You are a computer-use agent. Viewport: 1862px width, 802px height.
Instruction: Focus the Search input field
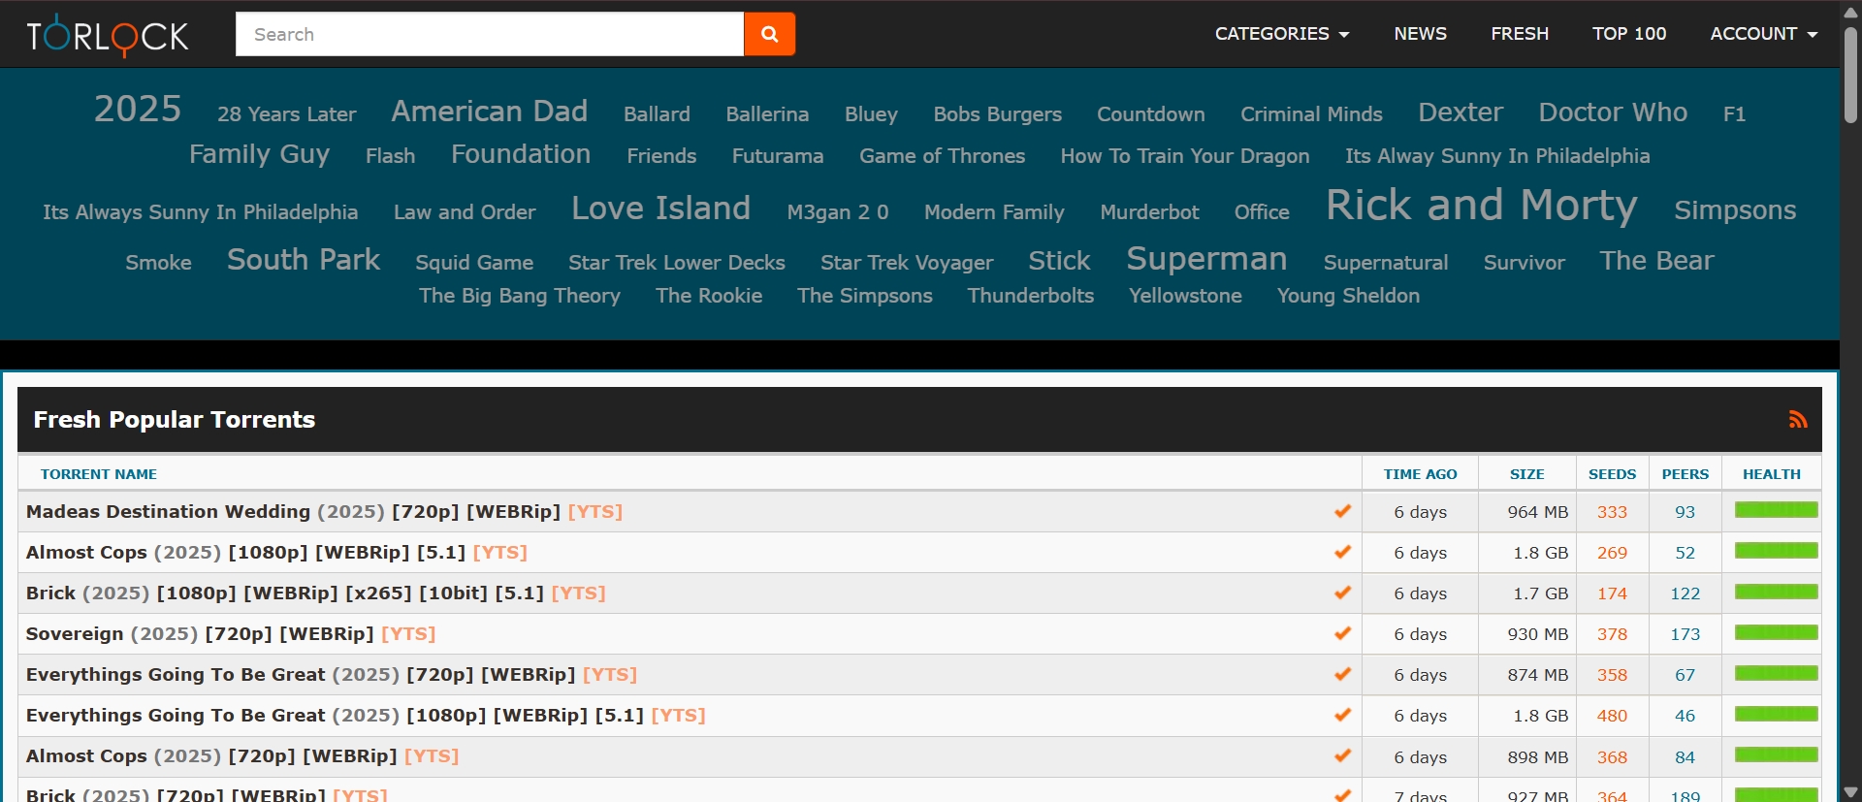(490, 34)
